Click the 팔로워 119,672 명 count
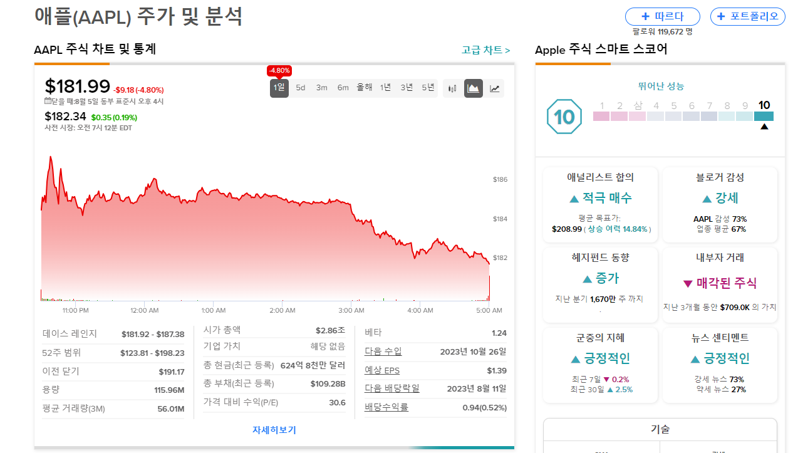The width and height of the screenshot is (793, 453). point(662,31)
